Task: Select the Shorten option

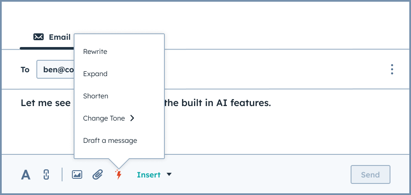Action: tap(95, 96)
